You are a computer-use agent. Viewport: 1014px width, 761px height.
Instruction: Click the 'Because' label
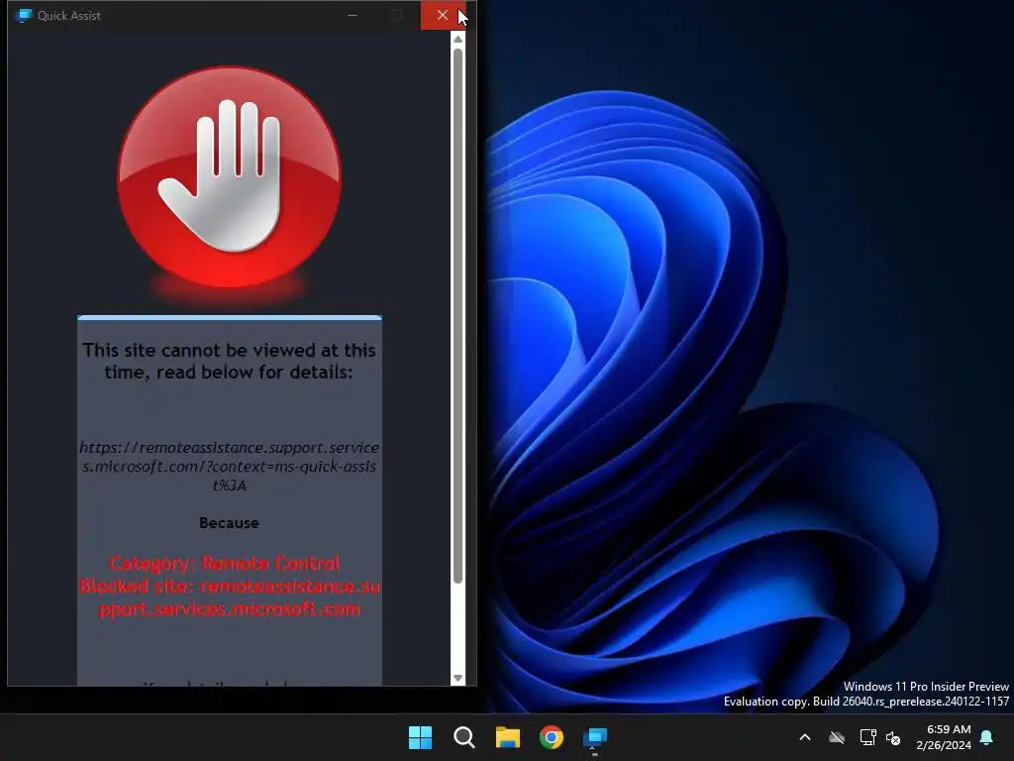[x=229, y=523]
